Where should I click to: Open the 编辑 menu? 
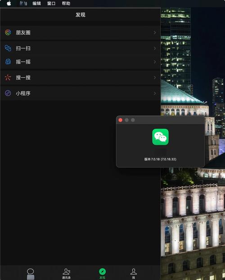tap(36, 4)
